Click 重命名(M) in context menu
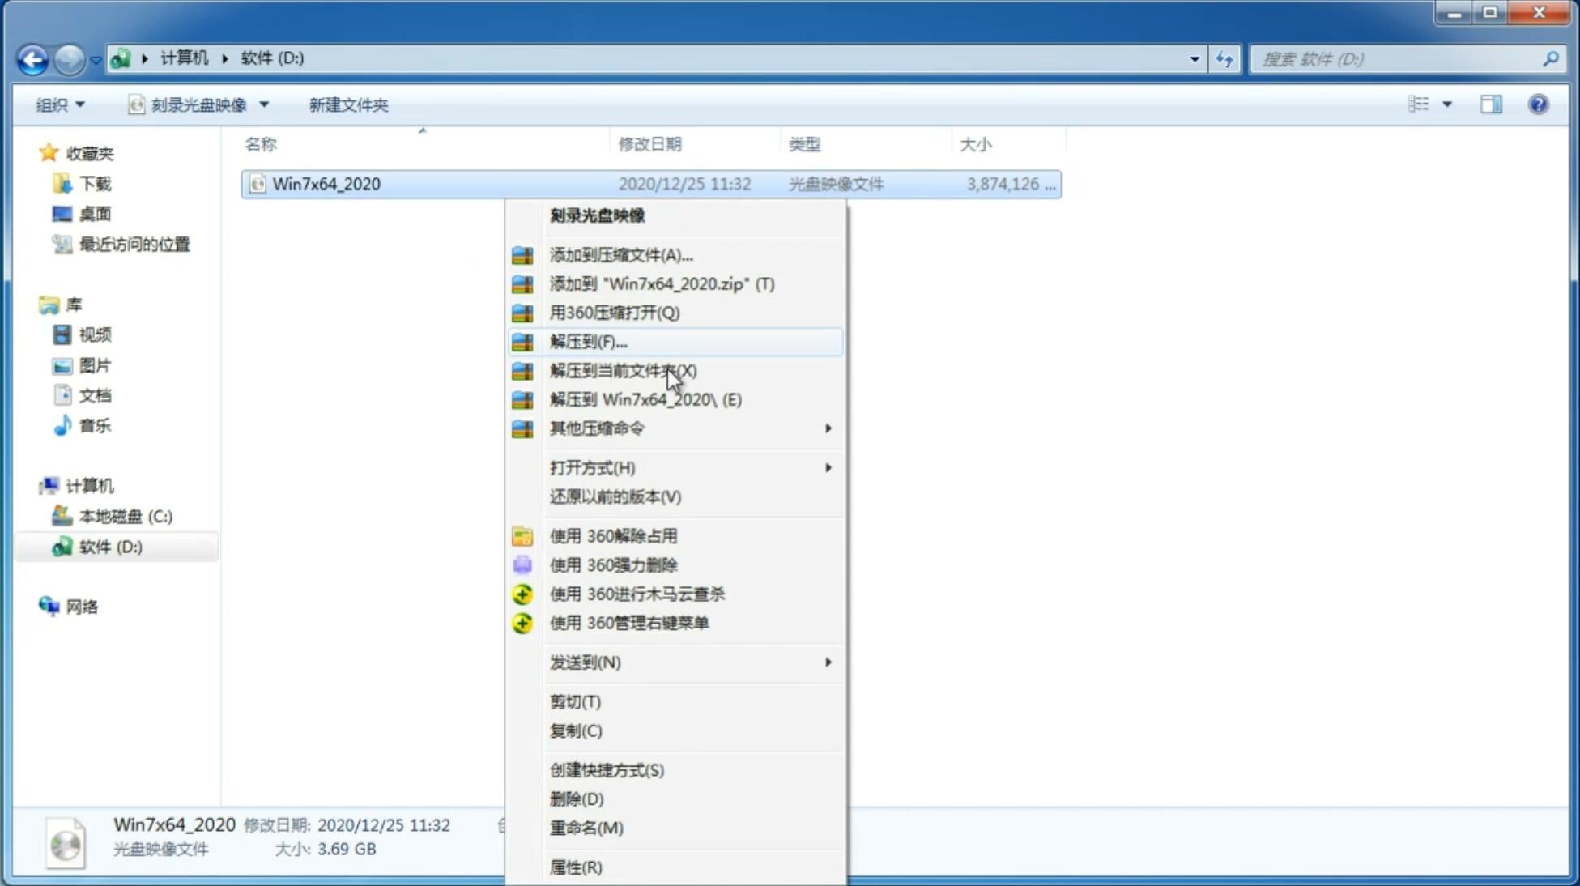This screenshot has height=886, width=1580. (588, 828)
